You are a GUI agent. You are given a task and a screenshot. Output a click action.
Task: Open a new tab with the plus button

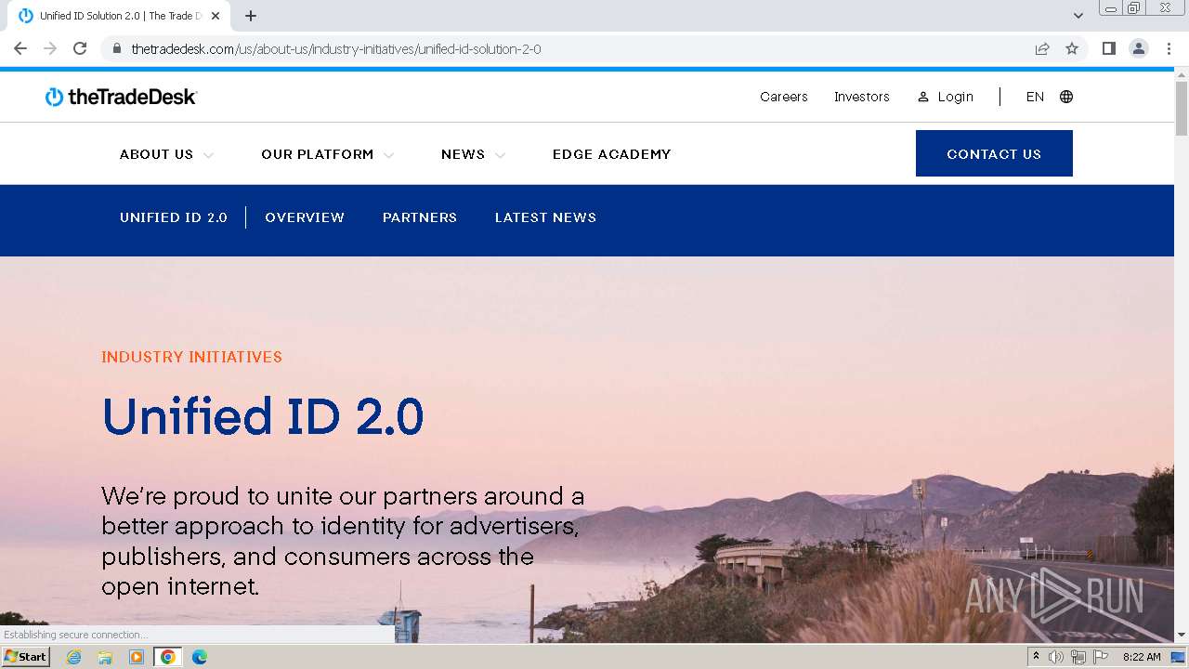251,16
